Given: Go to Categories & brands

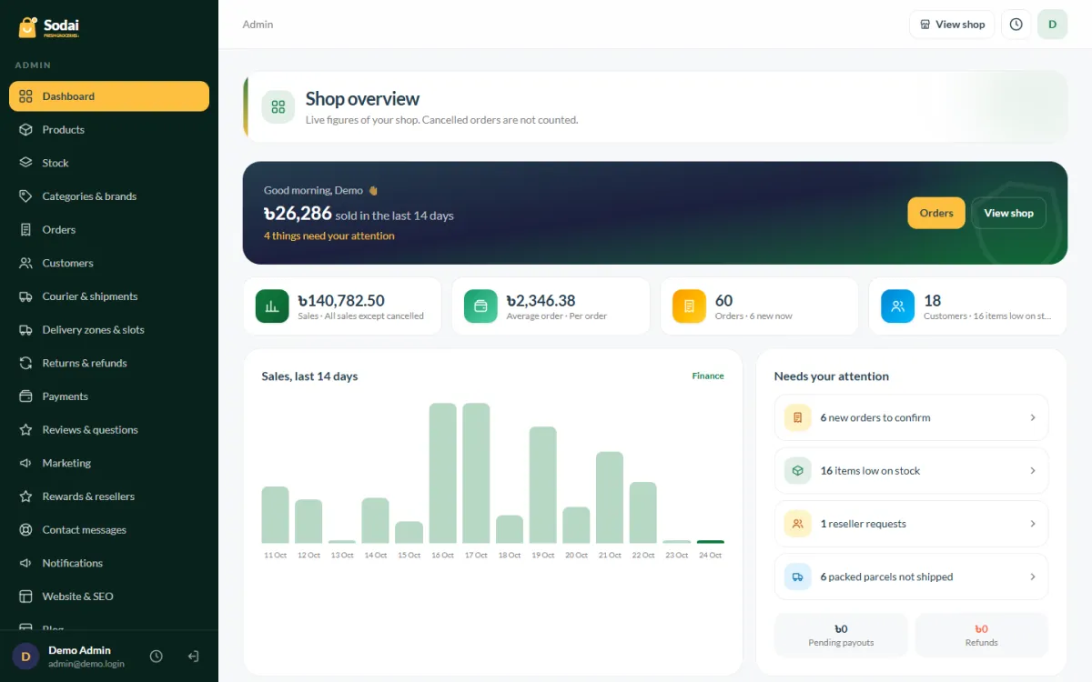Looking at the screenshot, I should [x=109, y=196].
